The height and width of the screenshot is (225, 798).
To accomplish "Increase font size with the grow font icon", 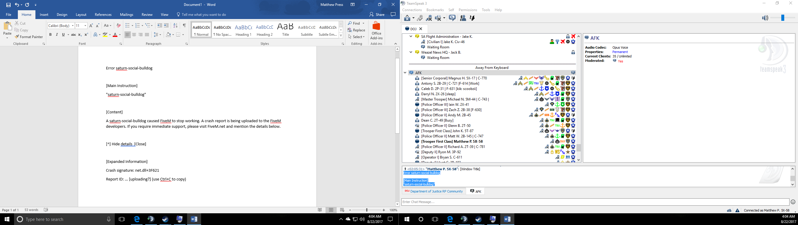I will click(91, 25).
